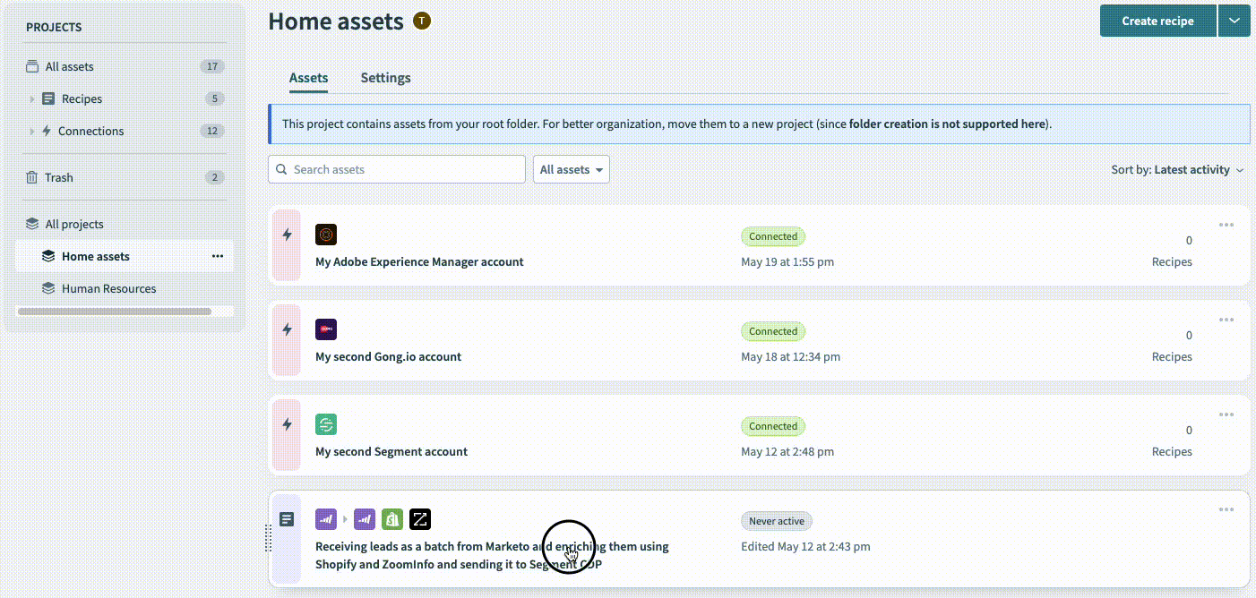Click the green Segment connection icon

(x=326, y=425)
